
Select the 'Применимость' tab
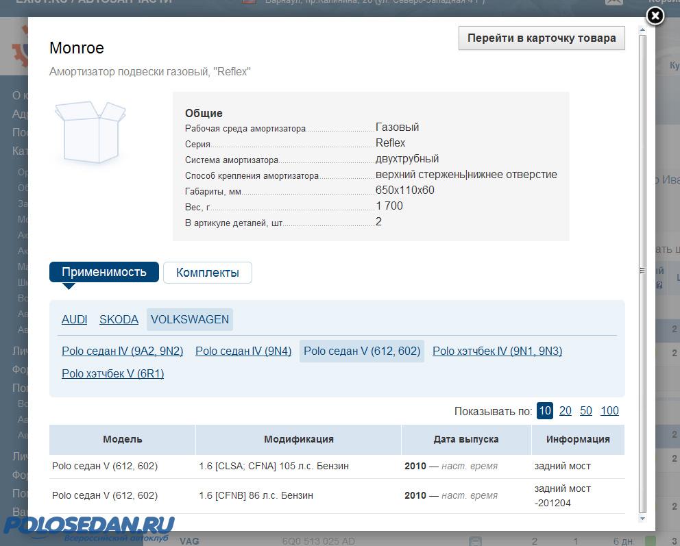click(x=104, y=272)
